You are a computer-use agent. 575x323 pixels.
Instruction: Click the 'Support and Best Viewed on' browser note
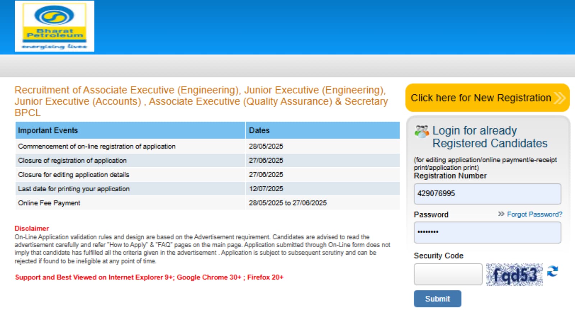click(x=149, y=277)
